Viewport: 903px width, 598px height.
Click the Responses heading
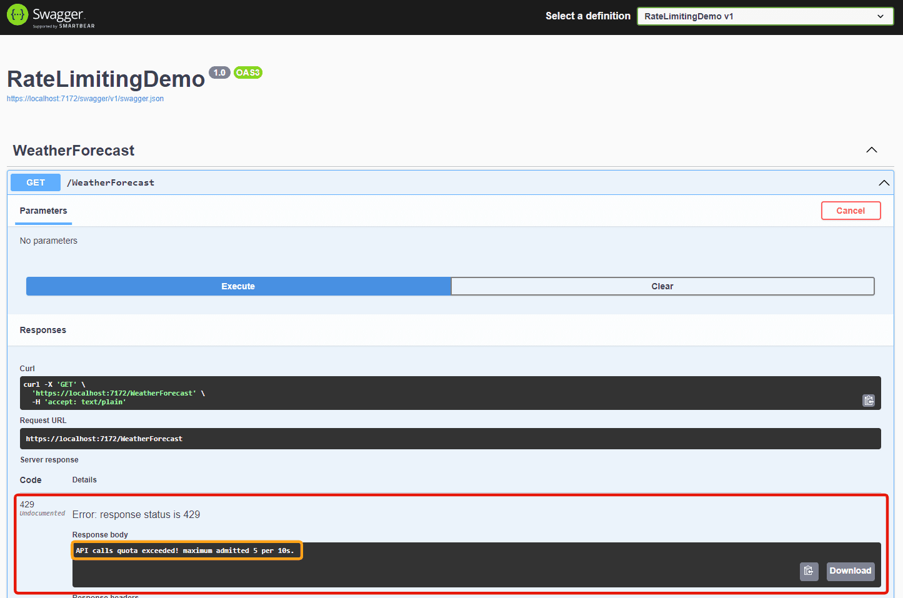point(43,330)
